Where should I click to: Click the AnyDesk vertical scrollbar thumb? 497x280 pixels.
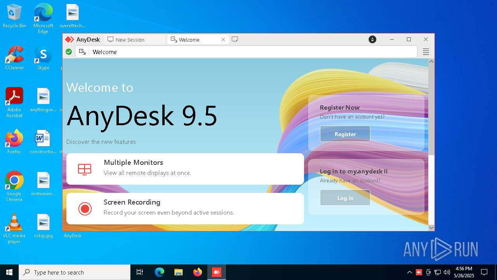pyautogui.click(x=431, y=110)
